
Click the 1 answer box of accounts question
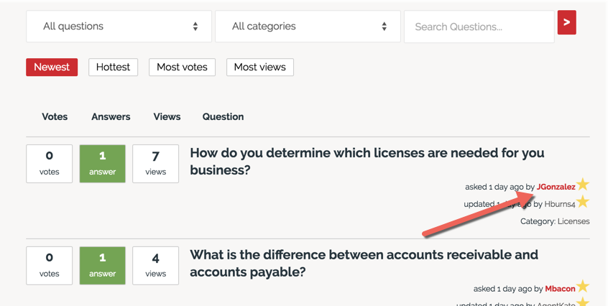[x=102, y=265]
